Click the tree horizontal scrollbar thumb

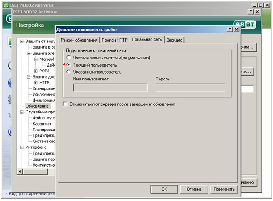coord(35,172)
